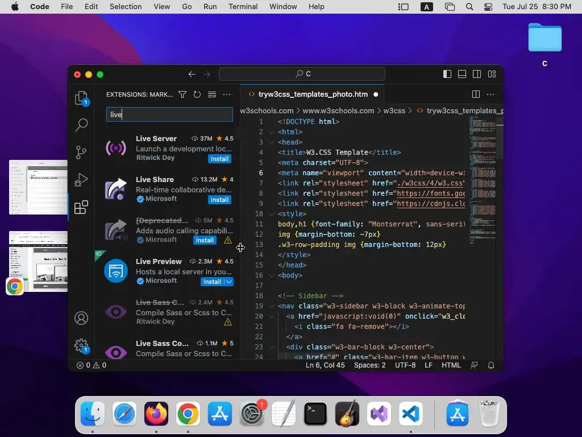The width and height of the screenshot is (582, 437).
Task: Open Spotlight search in the menu bar
Action: tap(469, 7)
